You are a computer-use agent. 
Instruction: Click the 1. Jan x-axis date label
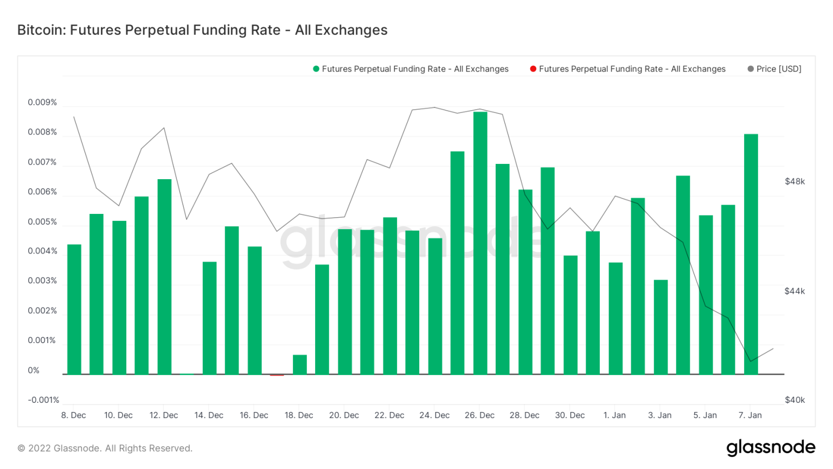pyautogui.click(x=614, y=415)
